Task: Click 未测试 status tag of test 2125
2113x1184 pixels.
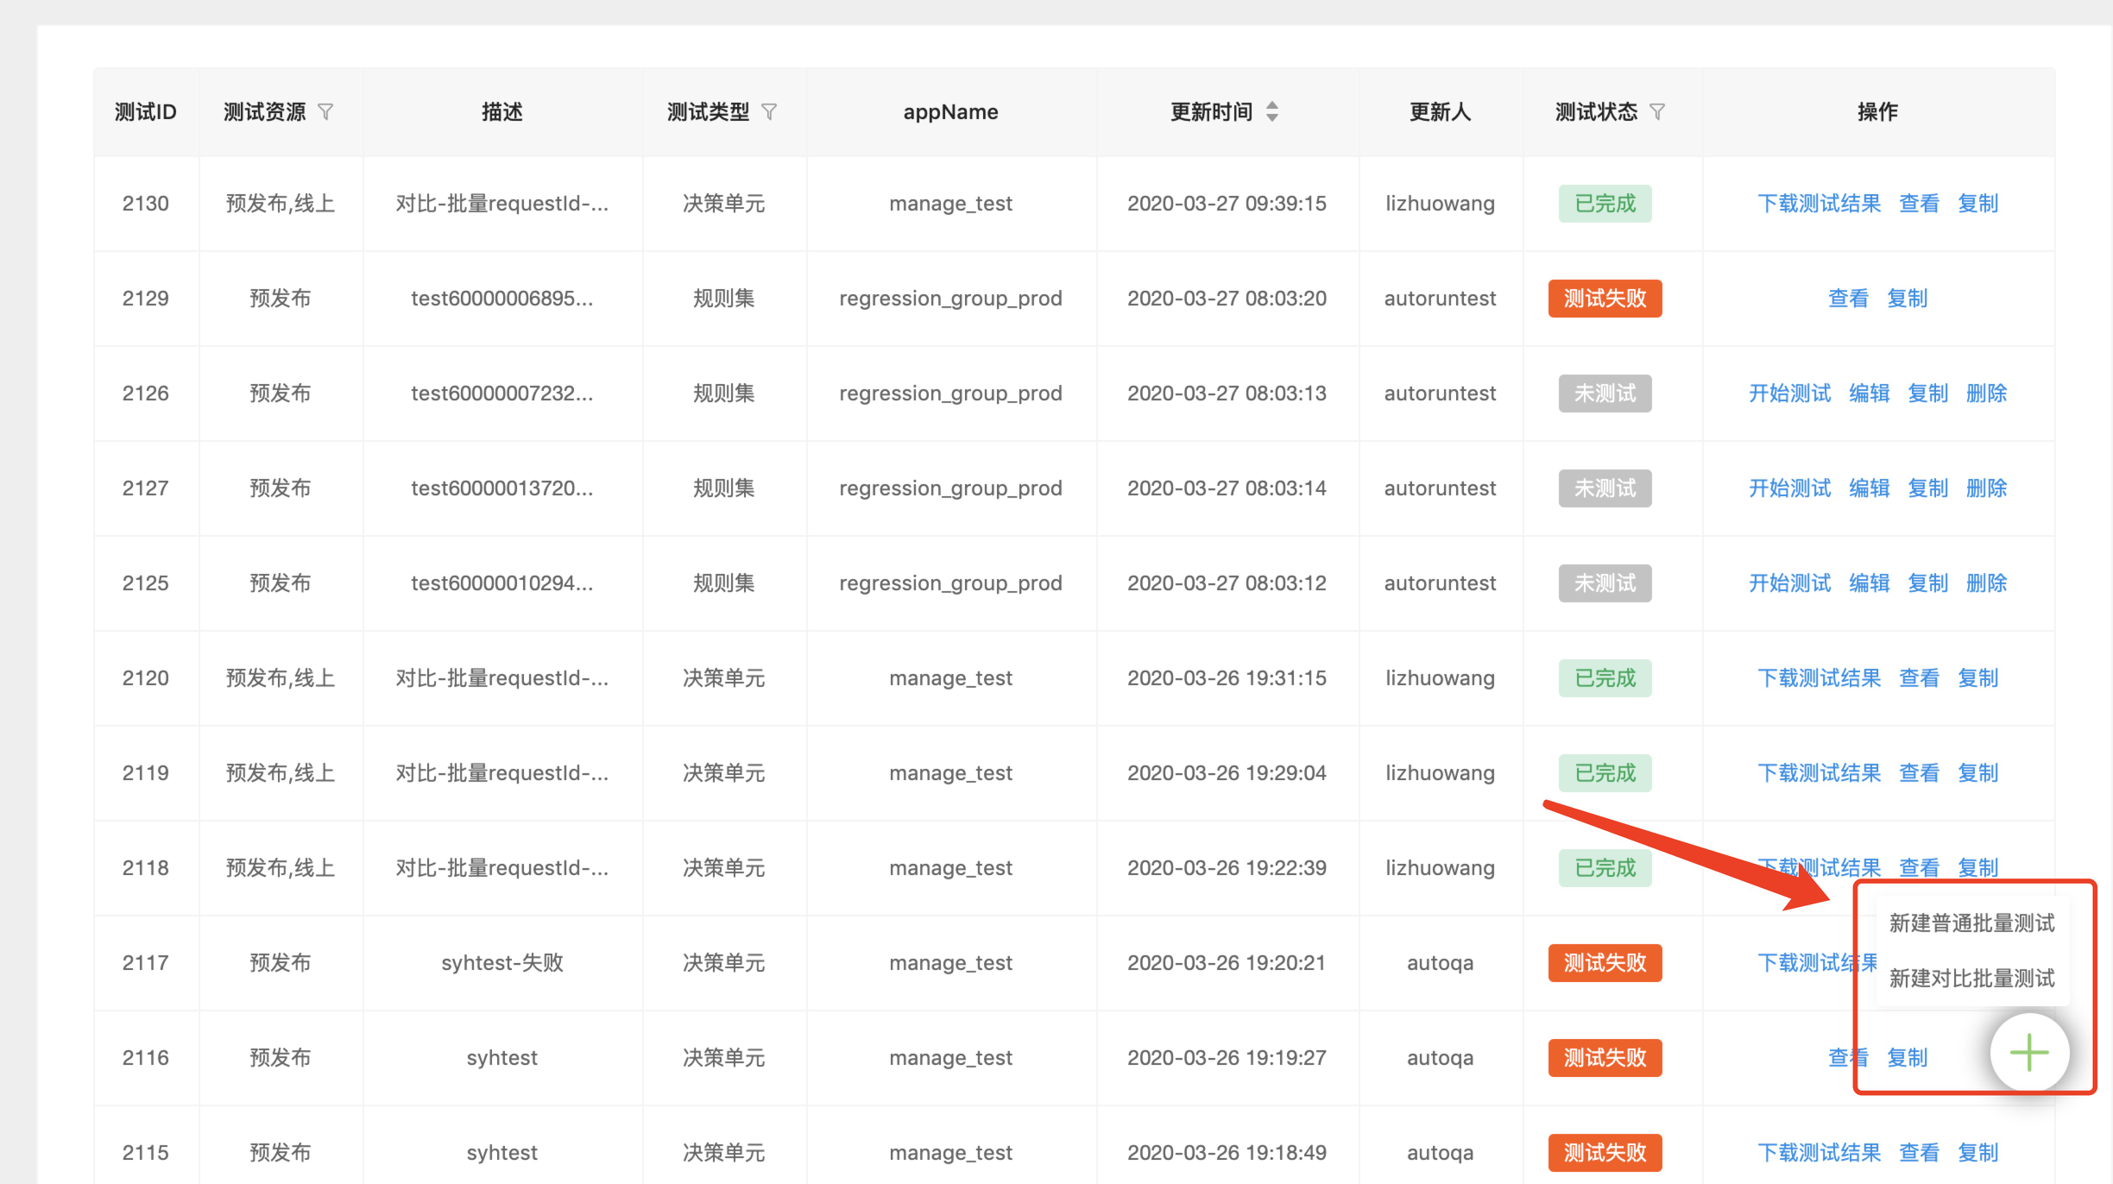Action: click(1605, 583)
